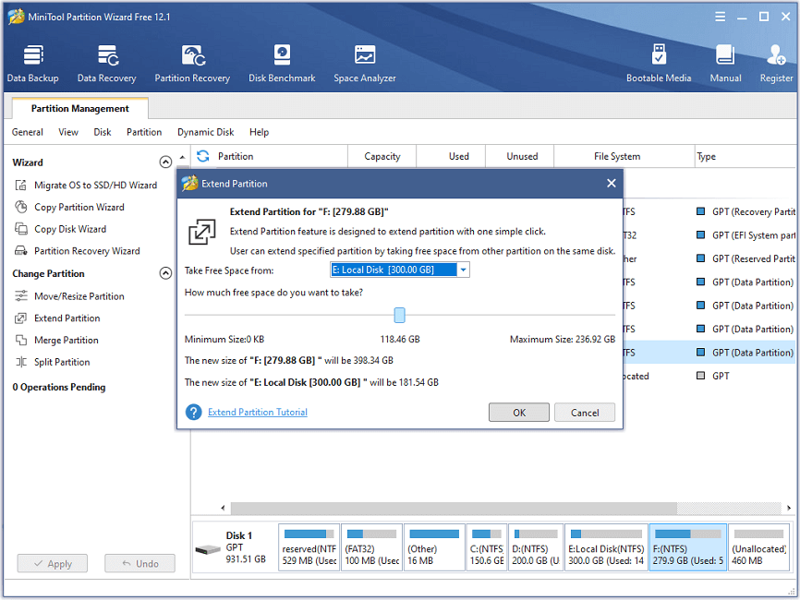
Task: Click the Migrate OS to SSD/HD Wizard icon
Action: [21, 185]
